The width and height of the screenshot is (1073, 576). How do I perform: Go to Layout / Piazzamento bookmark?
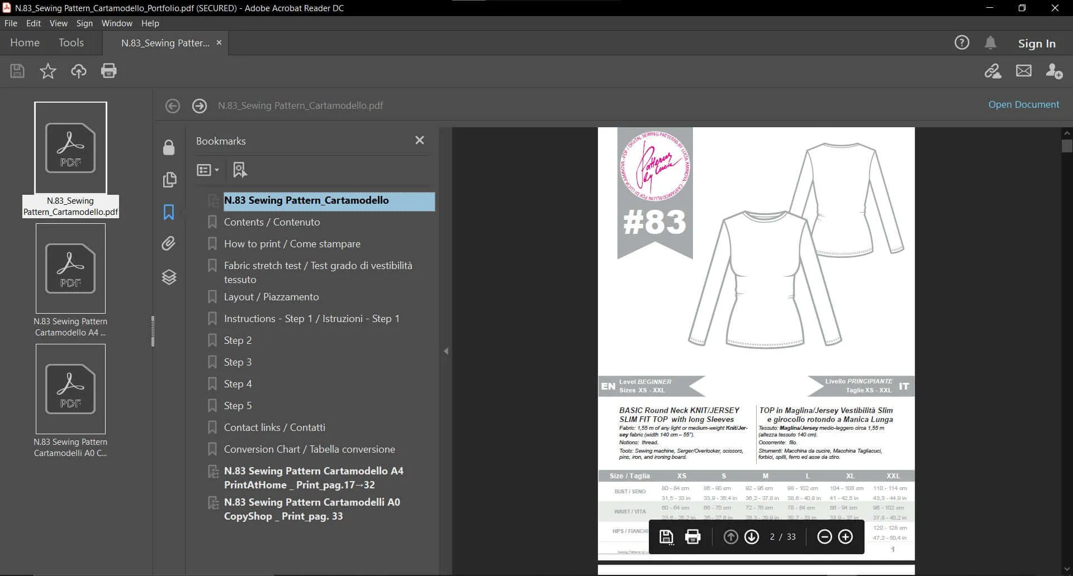click(271, 297)
